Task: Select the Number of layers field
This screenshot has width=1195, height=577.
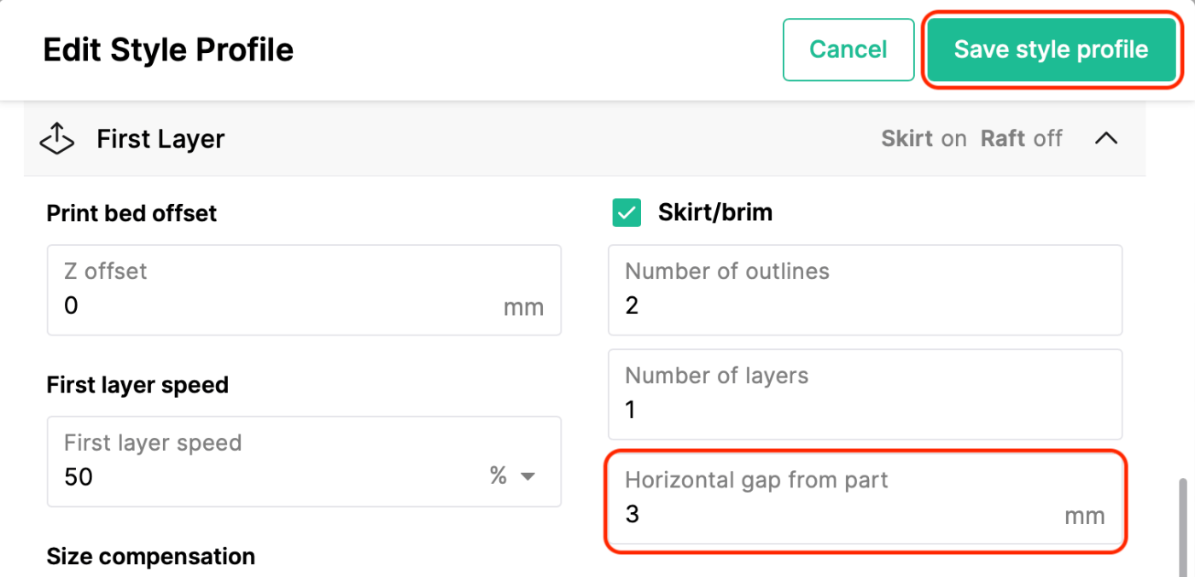Action: click(x=865, y=394)
